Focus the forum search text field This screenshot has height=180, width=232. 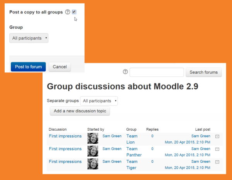(157, 72)
